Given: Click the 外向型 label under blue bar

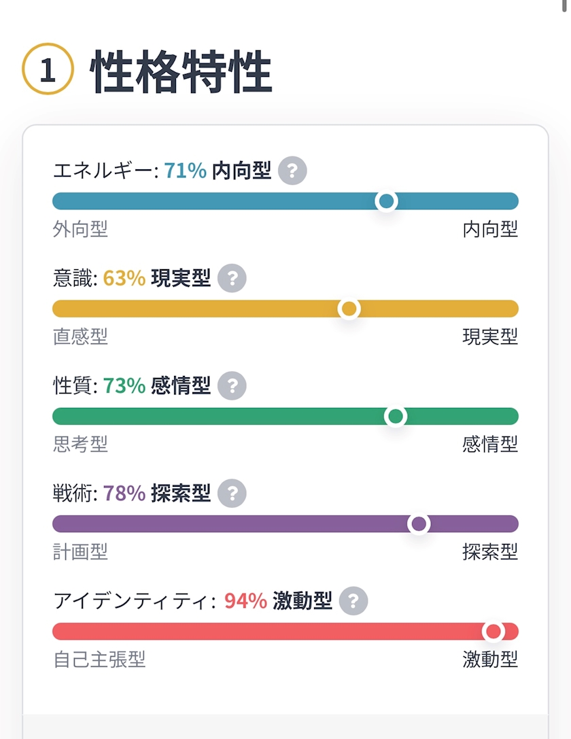Looking at the screenshot, I should coord(80,229).
